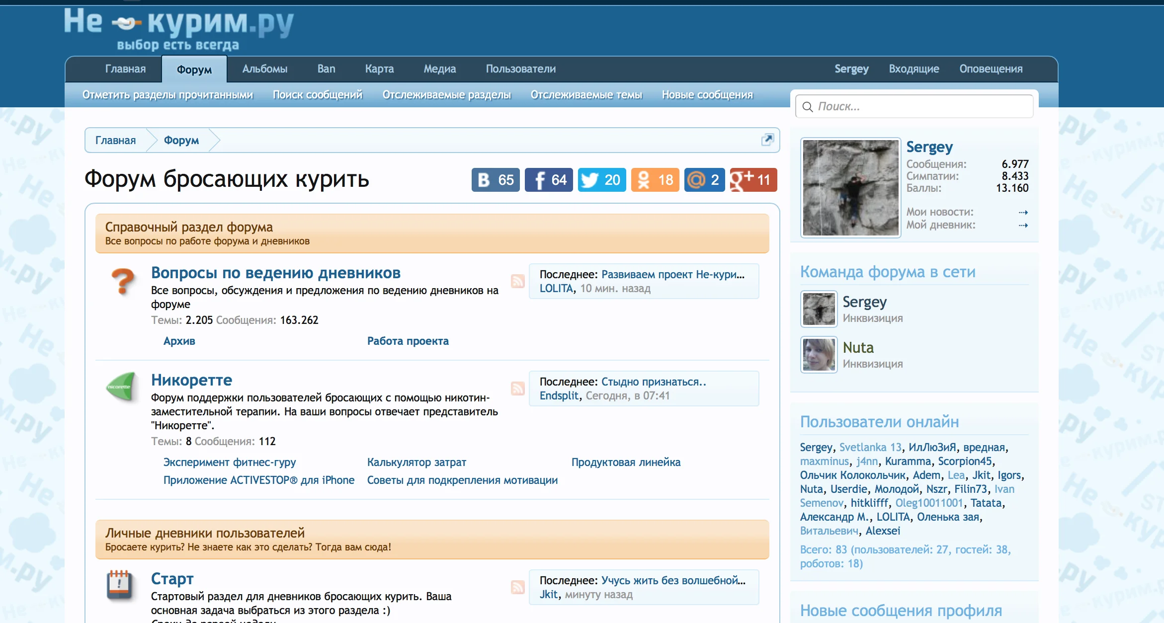The width and height of the screenshot is (1164, 623).
Task: Click Отметить разделы прочитанными link
Action: (x=167, y=95)
